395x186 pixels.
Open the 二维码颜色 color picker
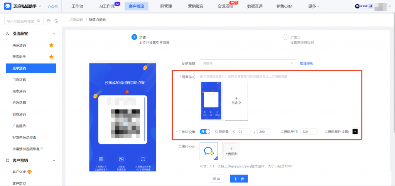tap(355, 131)
